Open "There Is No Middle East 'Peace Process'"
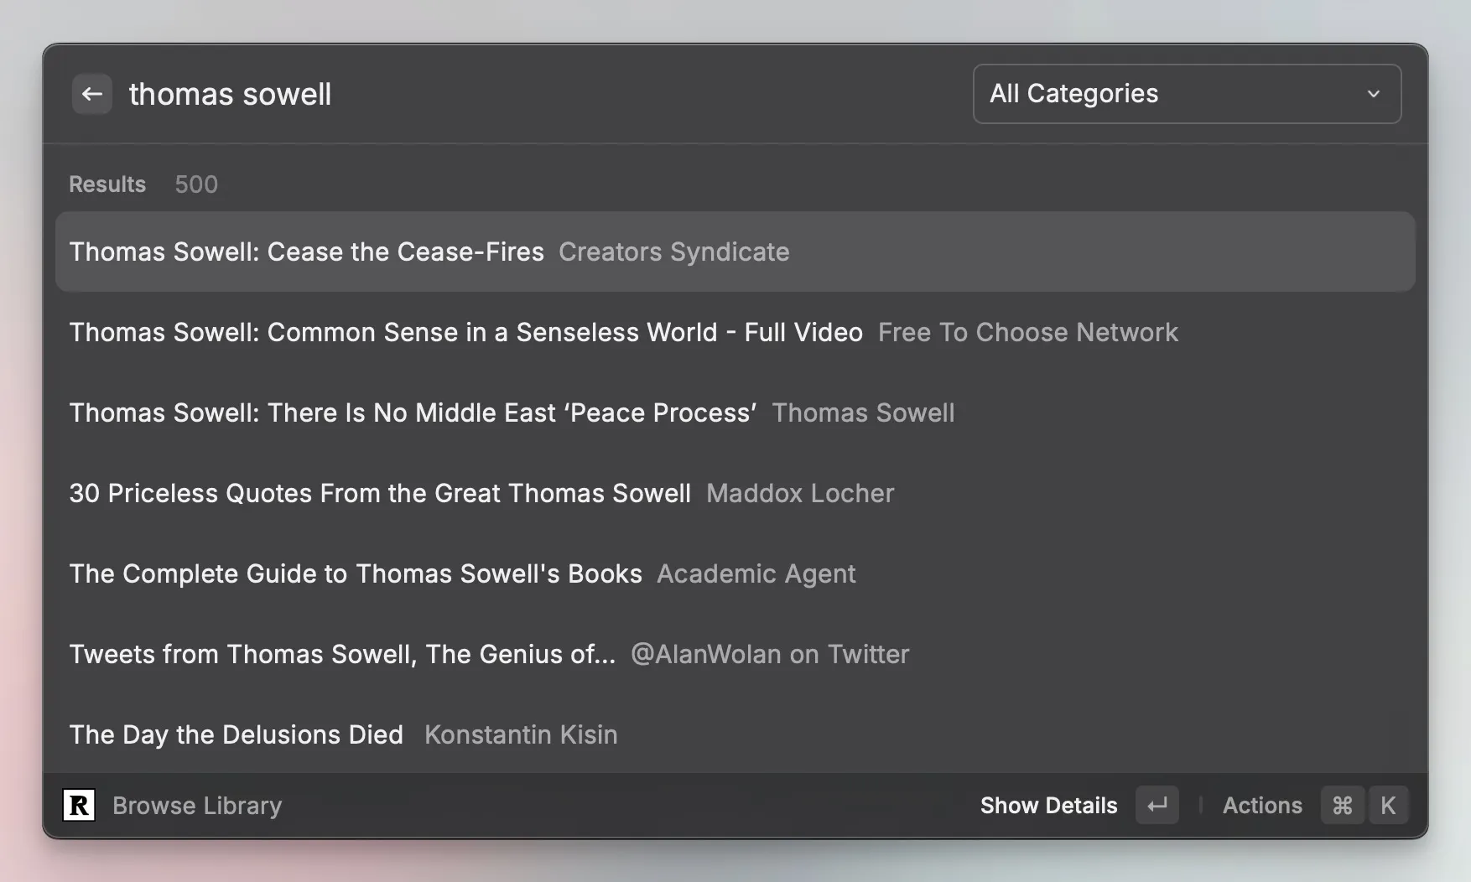The height and width of the screenshot is (882, 1471). [x=413, y=412]
